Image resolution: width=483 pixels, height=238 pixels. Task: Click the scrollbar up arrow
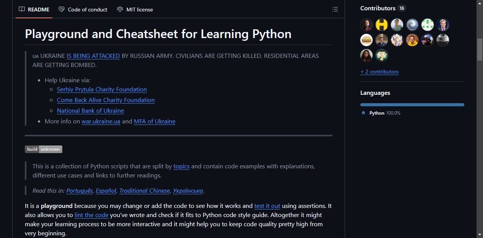[480, 3]
